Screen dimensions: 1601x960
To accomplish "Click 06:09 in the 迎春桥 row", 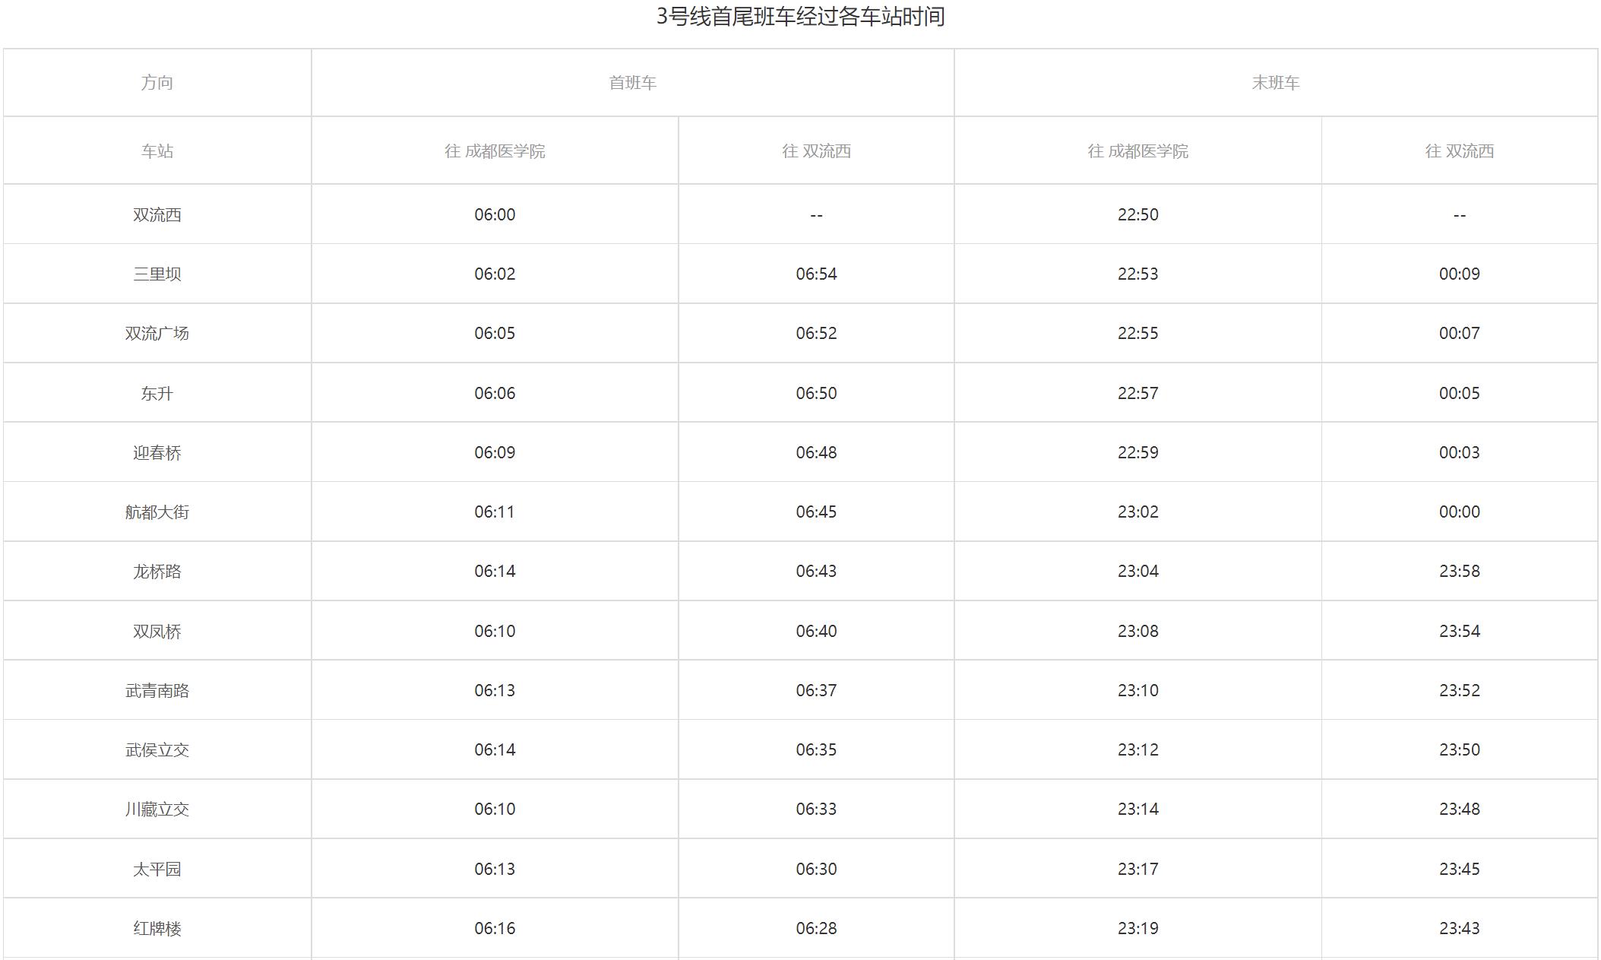I will pyautogui.click(x=495, y=452).
